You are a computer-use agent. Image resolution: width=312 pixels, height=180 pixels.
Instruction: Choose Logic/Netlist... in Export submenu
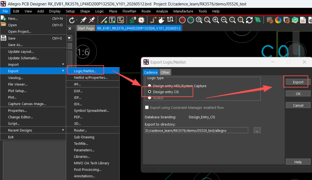(x=93, y=71)
